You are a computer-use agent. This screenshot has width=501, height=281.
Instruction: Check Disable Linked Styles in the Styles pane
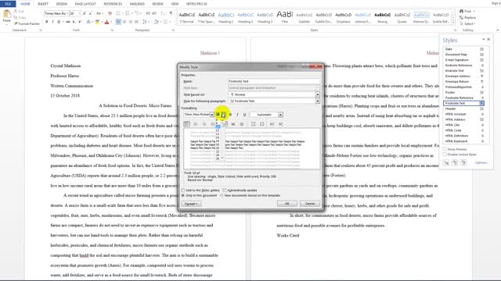445,155
